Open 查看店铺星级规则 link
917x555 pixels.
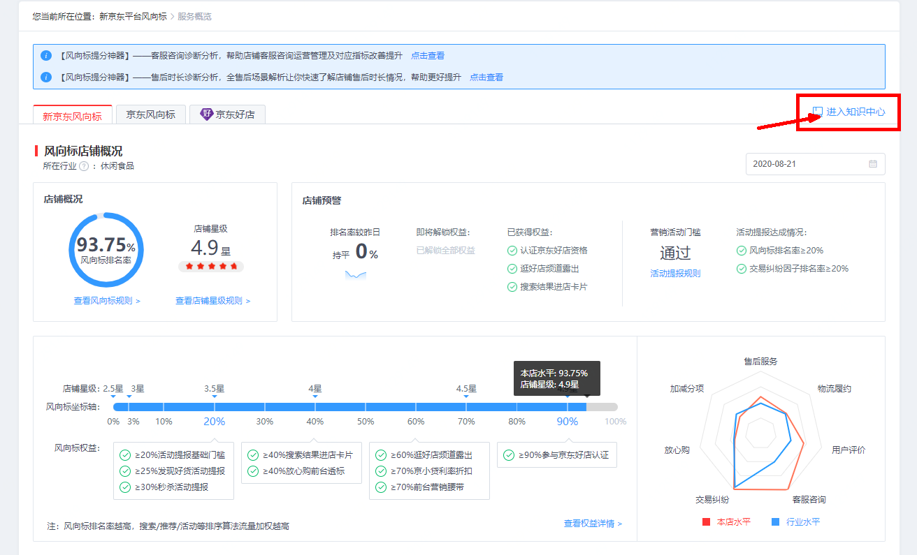click(212, 301)
